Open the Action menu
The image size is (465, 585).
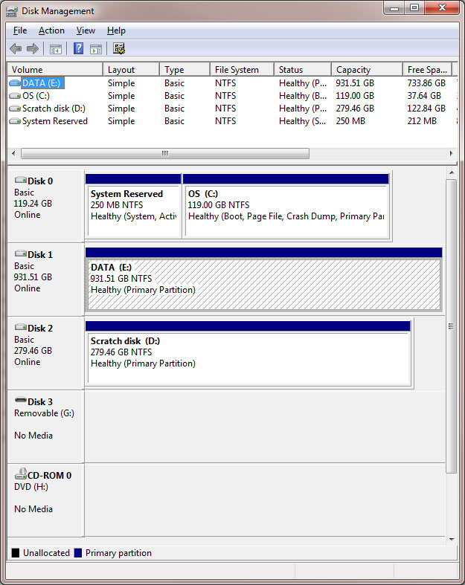(x=51, y=30)
